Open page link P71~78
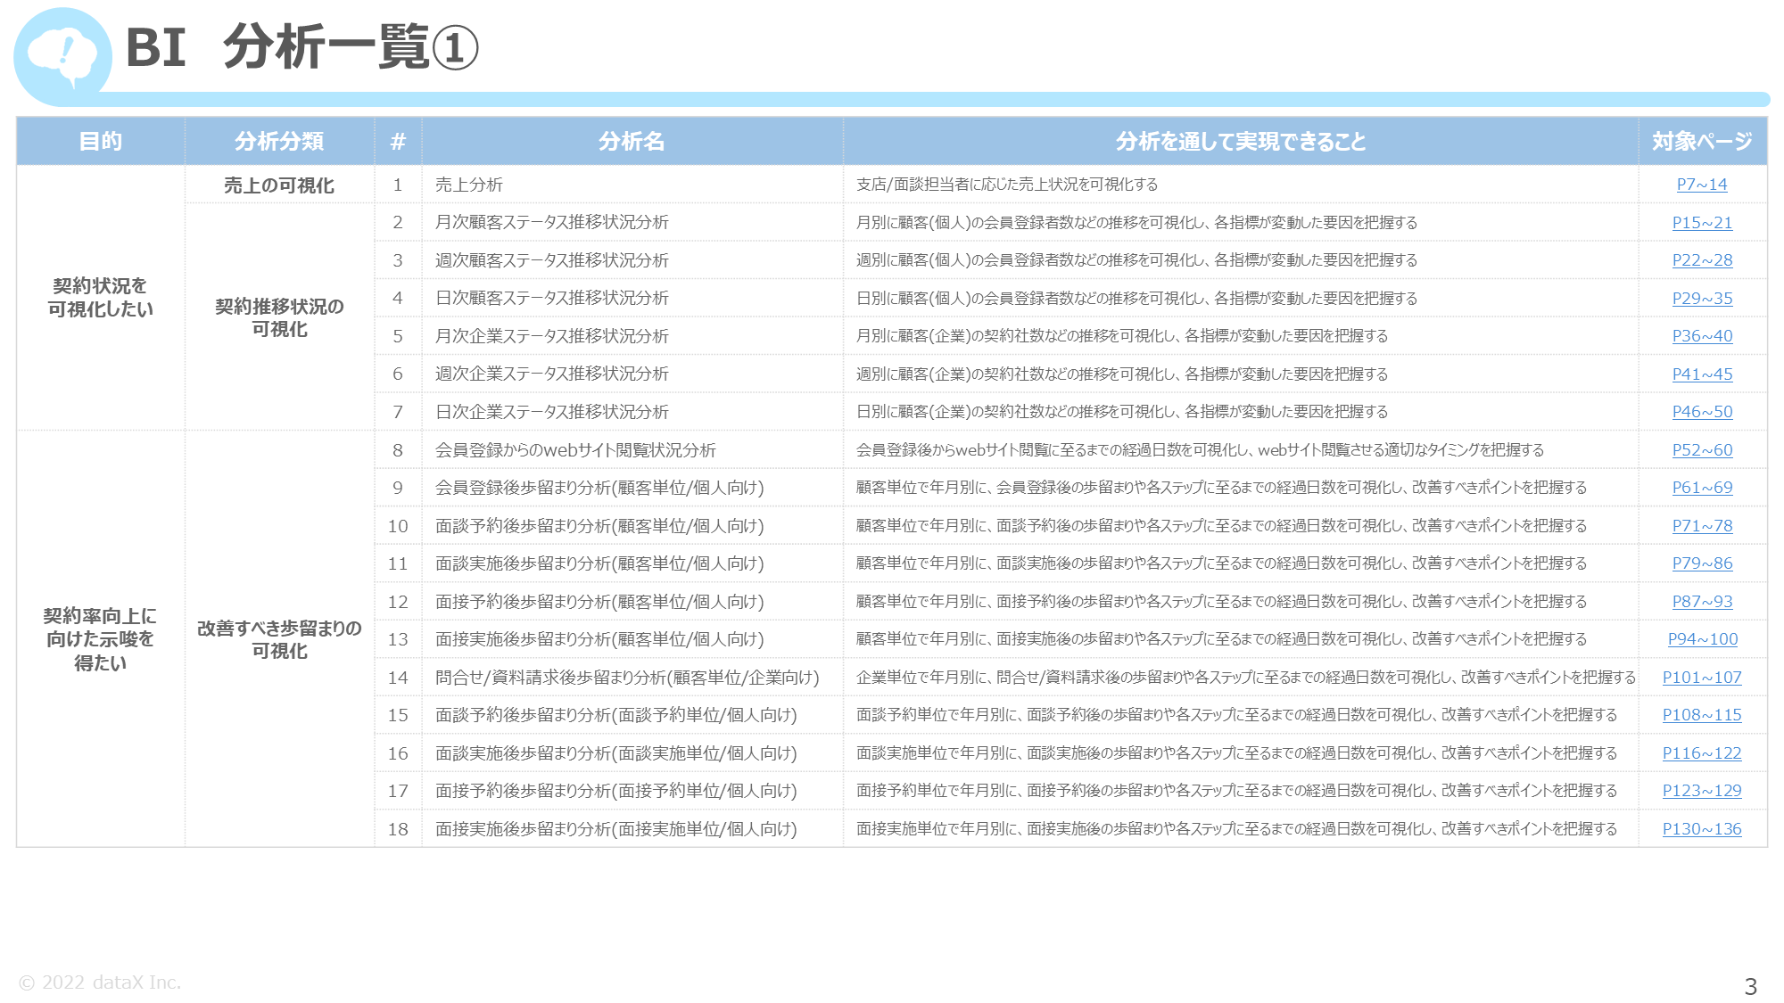Screen dimensions: 1784x1003 (x=1702, y=526)
